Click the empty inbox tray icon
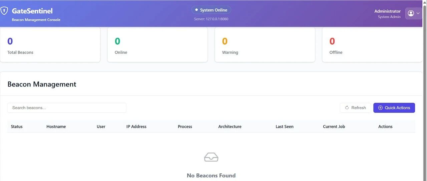This screenshot has height=181, width=427. [211, 157]
